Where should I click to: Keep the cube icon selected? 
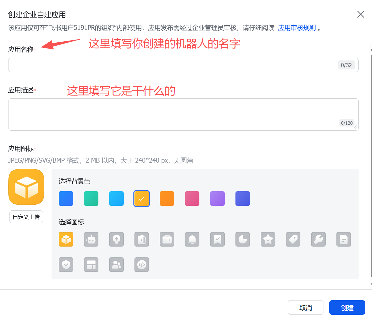(66, 239)
